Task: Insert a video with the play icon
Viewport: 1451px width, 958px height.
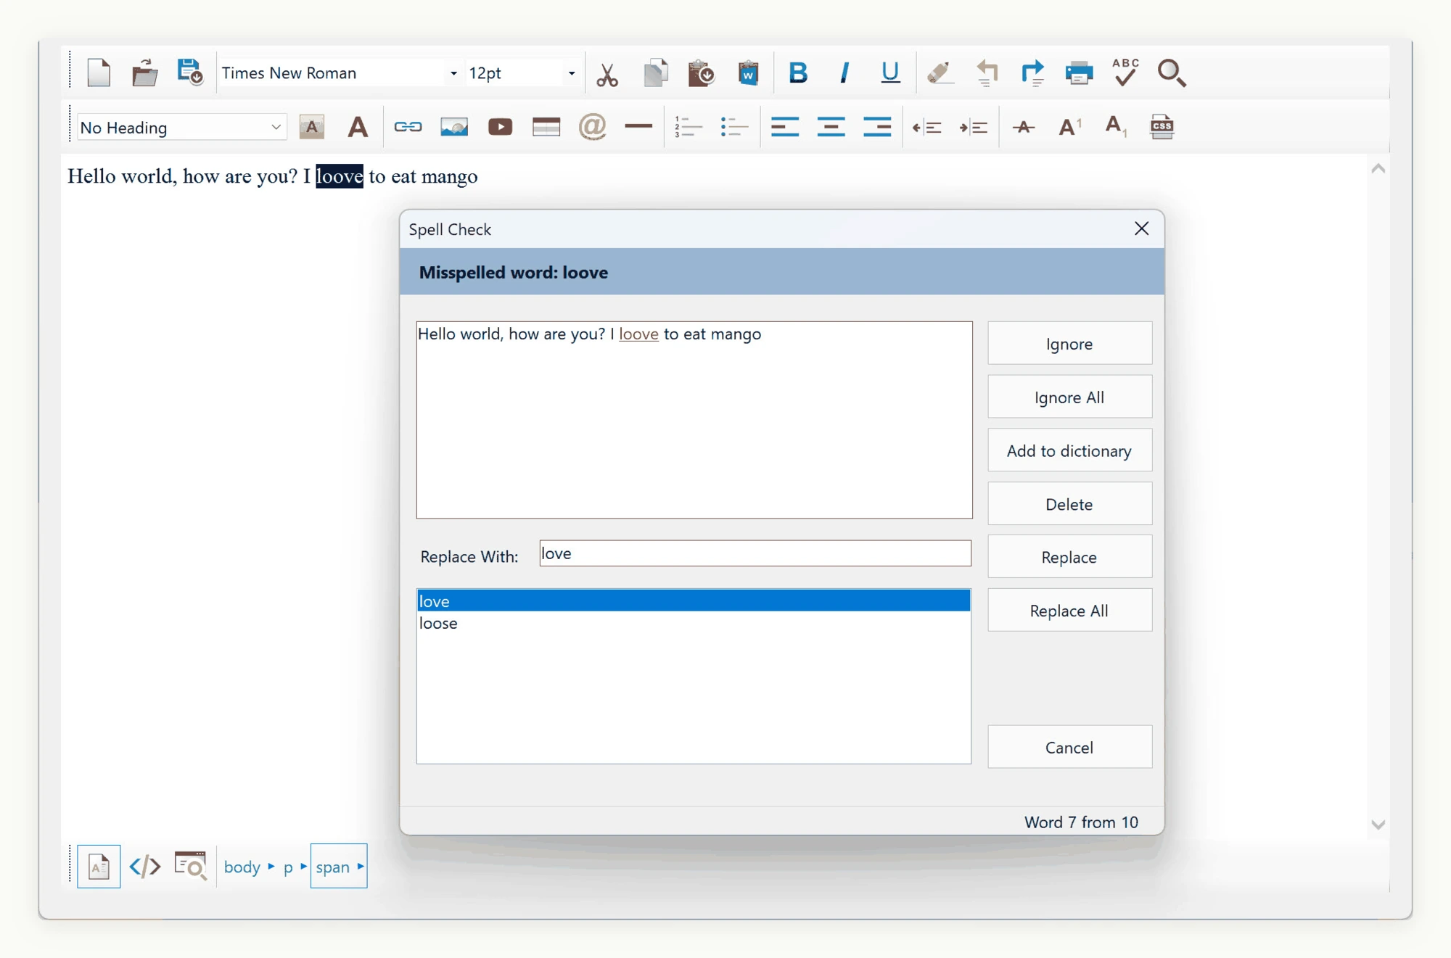Action: click(x=500, y=127)
